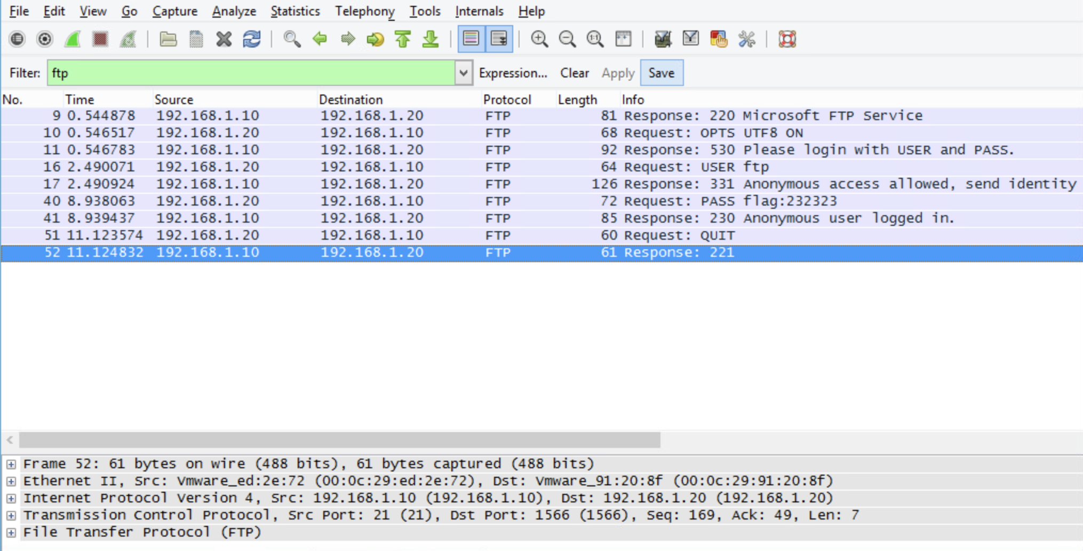
Task: Open the Edit menu
Action: coord(54,11)
